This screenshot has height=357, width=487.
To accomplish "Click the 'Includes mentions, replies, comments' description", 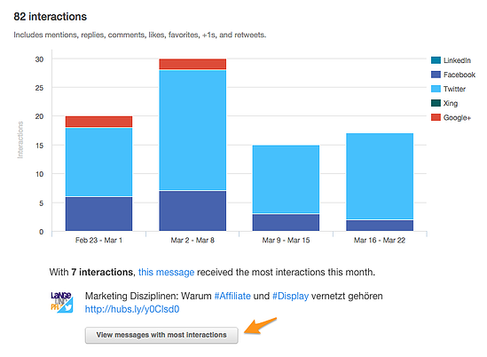I will click(x=140, y=35).
